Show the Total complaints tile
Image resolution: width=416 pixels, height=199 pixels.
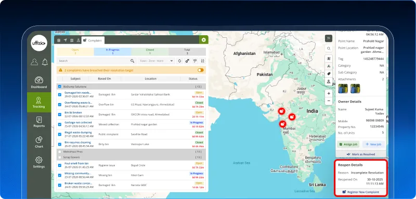[187, 51]
